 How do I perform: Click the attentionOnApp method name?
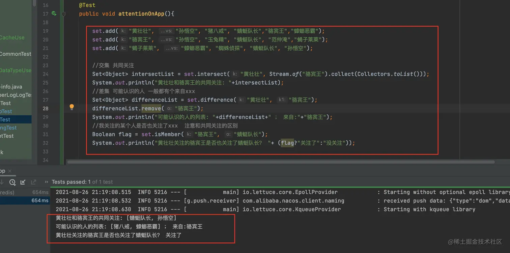[141, 14]
